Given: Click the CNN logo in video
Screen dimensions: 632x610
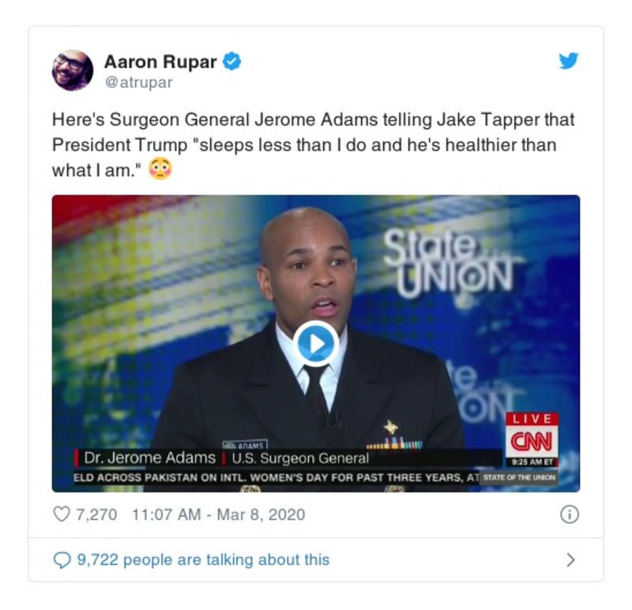Looking at the screenshot, I should tap(532, 441).
